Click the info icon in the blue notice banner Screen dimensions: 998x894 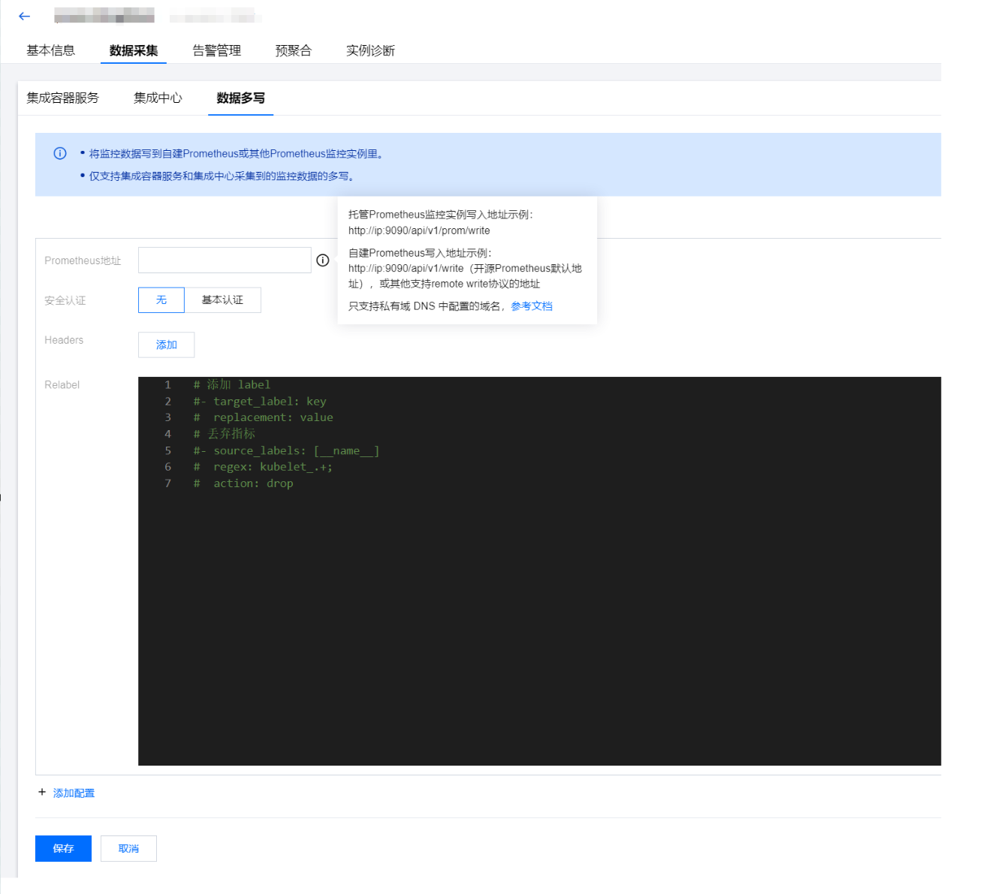click(x=60, y=153)
